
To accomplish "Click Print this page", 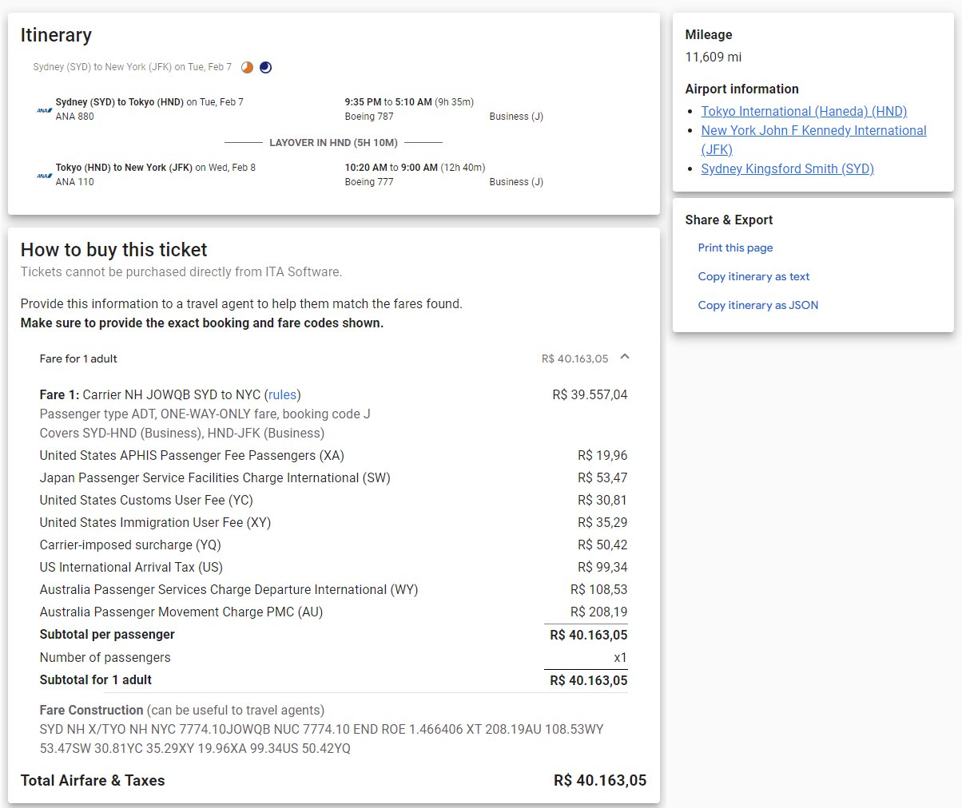I will click(x=735, y=248).
